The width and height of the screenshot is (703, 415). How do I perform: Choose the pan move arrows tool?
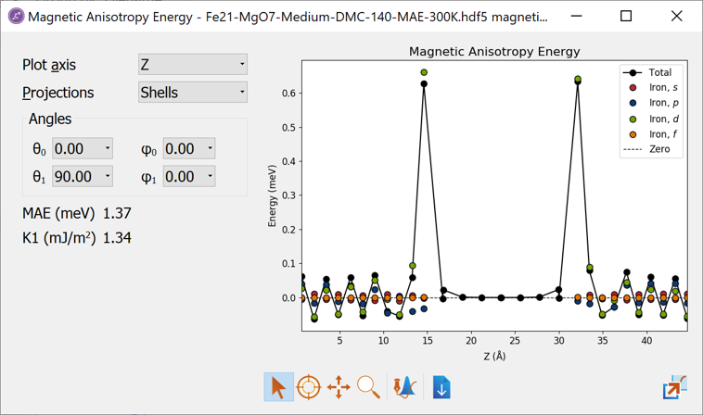(x=339, y=387)
